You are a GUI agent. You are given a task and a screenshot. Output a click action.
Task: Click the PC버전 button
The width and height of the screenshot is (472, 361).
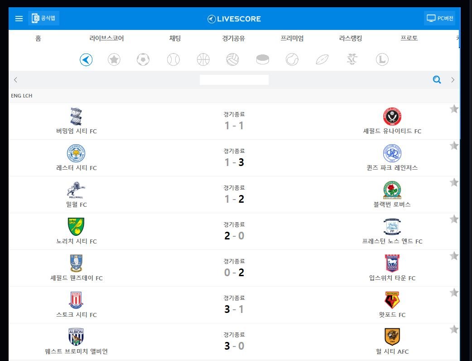pyautogui.click(x=440, y=19)
